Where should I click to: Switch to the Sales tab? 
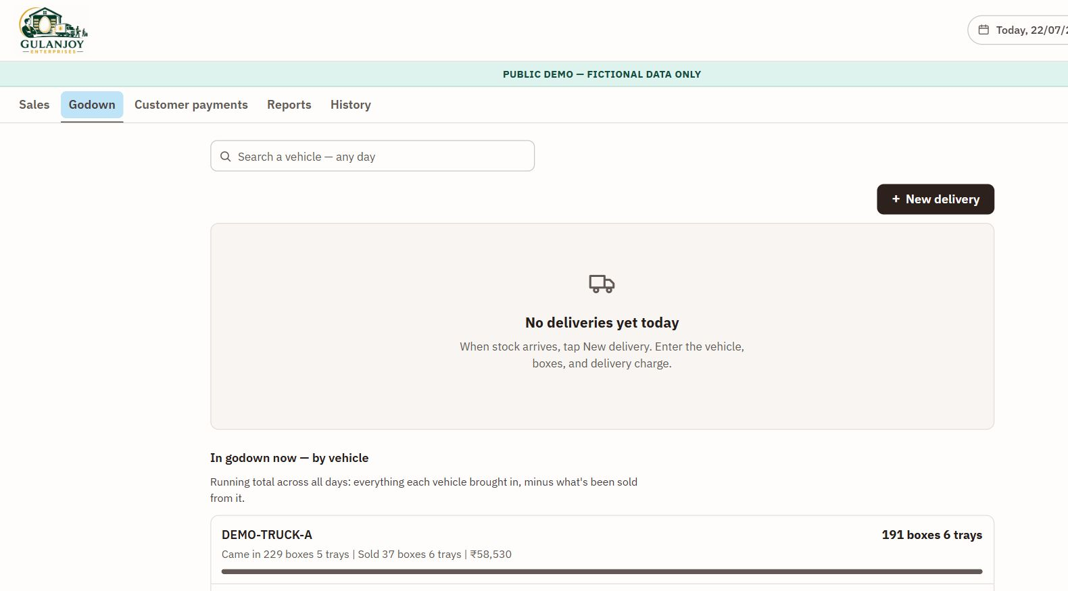(x=34, y=105)
